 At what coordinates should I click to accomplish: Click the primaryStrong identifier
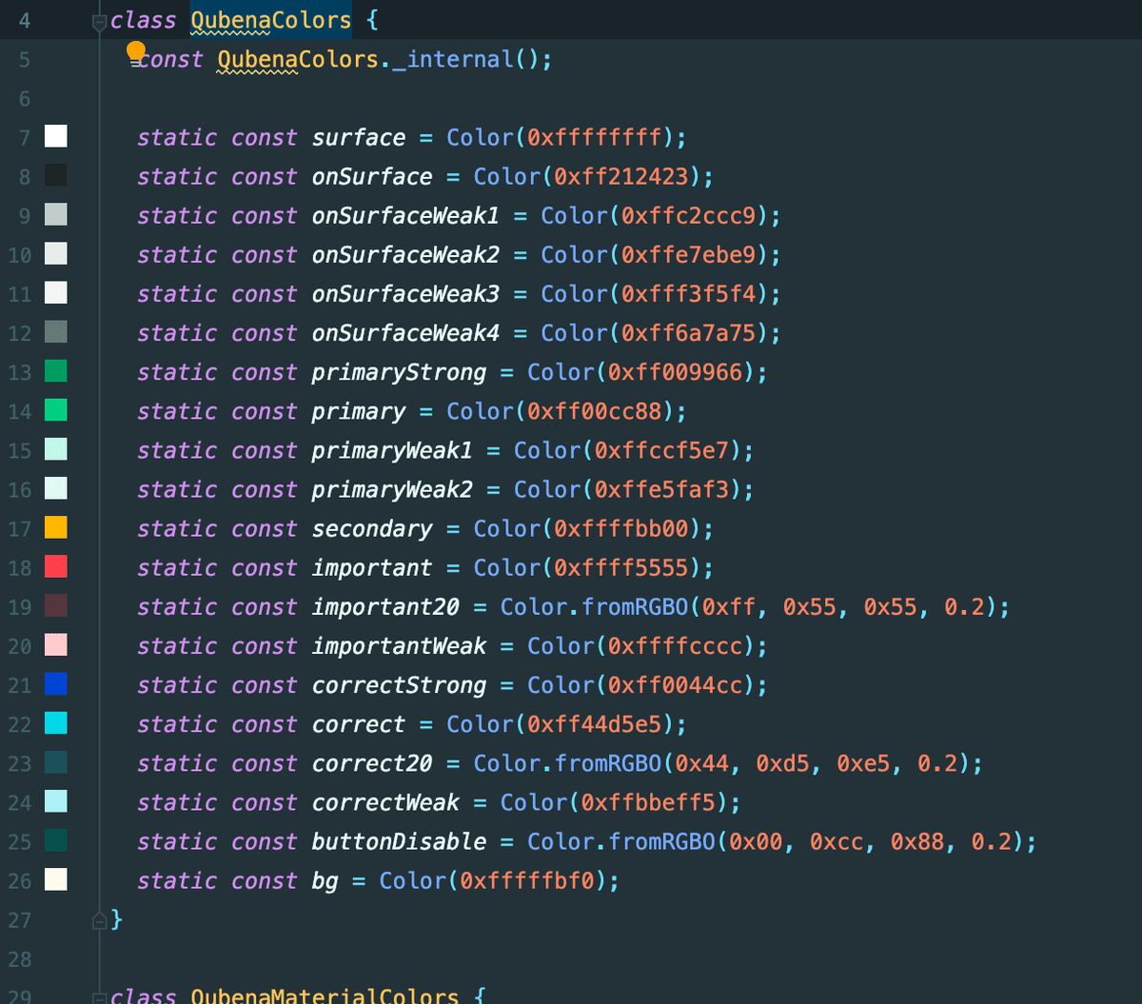point(399,371)
